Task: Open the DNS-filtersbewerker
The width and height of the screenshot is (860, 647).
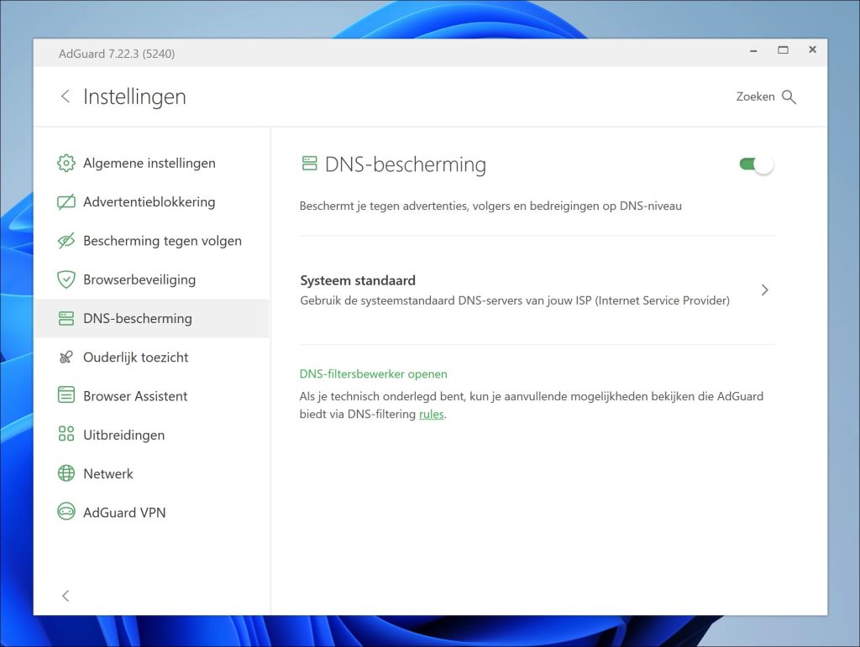Action: point(373,373)
